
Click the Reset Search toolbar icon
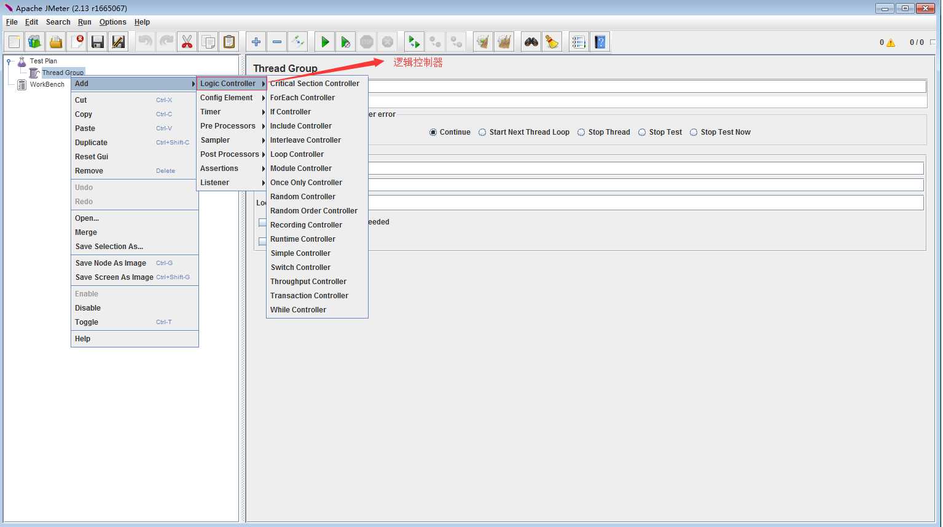point(552,42)
